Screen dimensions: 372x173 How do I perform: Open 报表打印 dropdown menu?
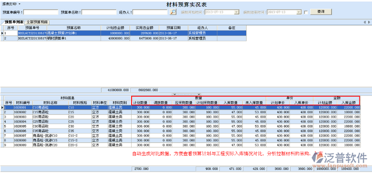pyautogui.click(x=11, y=4)
